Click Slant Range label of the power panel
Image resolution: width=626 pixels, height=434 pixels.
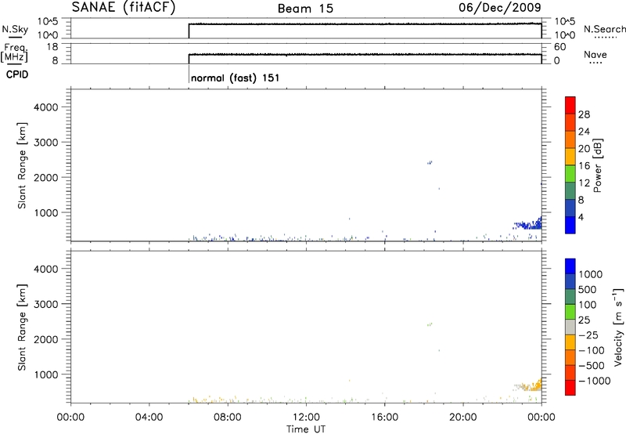coord(22,165)
